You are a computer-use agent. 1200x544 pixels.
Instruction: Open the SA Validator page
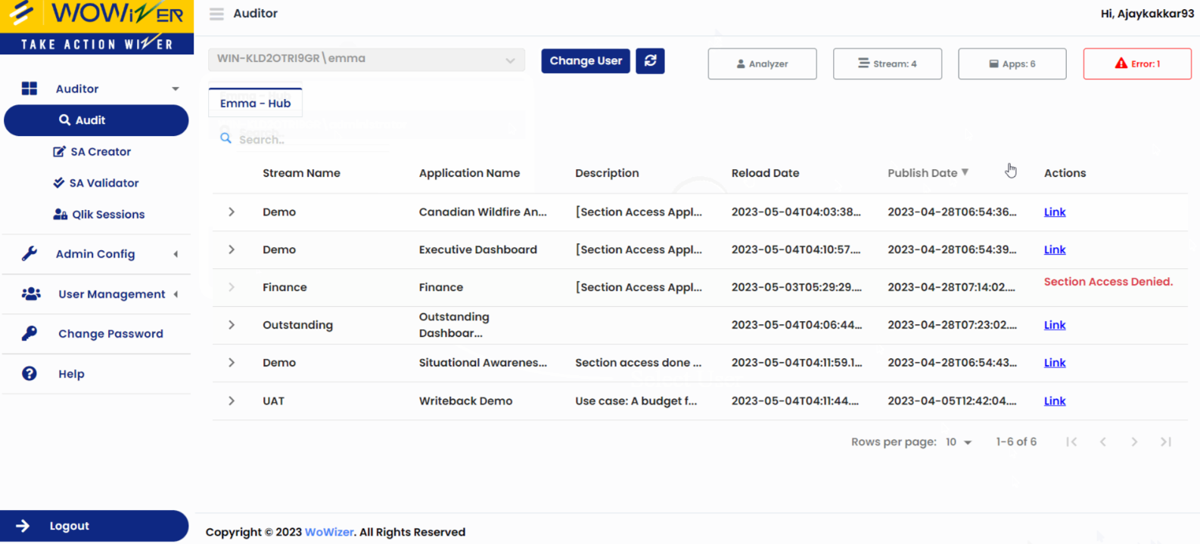95,183
